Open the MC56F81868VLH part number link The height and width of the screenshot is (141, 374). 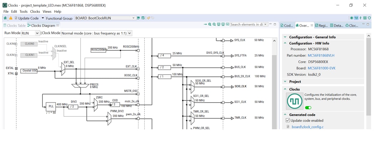[x=321, y=56]
